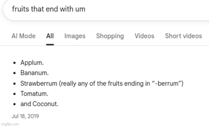This screenshot has height=127, width=209.
Task: Click the Jul 18, 2019 date
Action: tap(25, 116)
